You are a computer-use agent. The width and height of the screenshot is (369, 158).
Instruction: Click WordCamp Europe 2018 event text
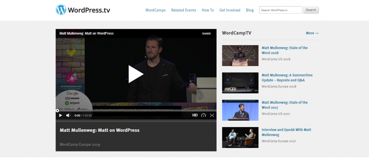tap(279, 87)
